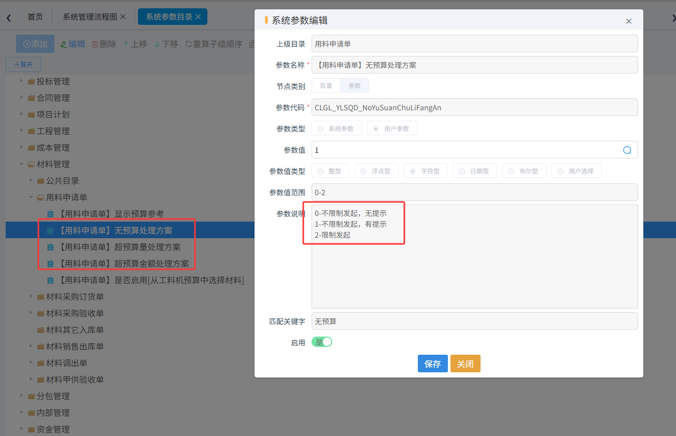Click document icon of 显示预算参考 parameter
Viewport: 676px width, 436px height.
pos(50,214)
